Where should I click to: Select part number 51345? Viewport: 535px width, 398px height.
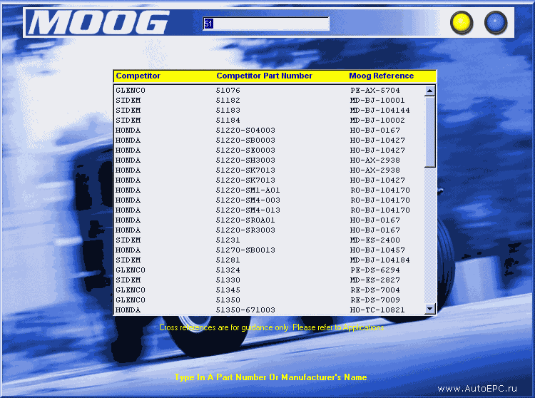pos(228,290)
